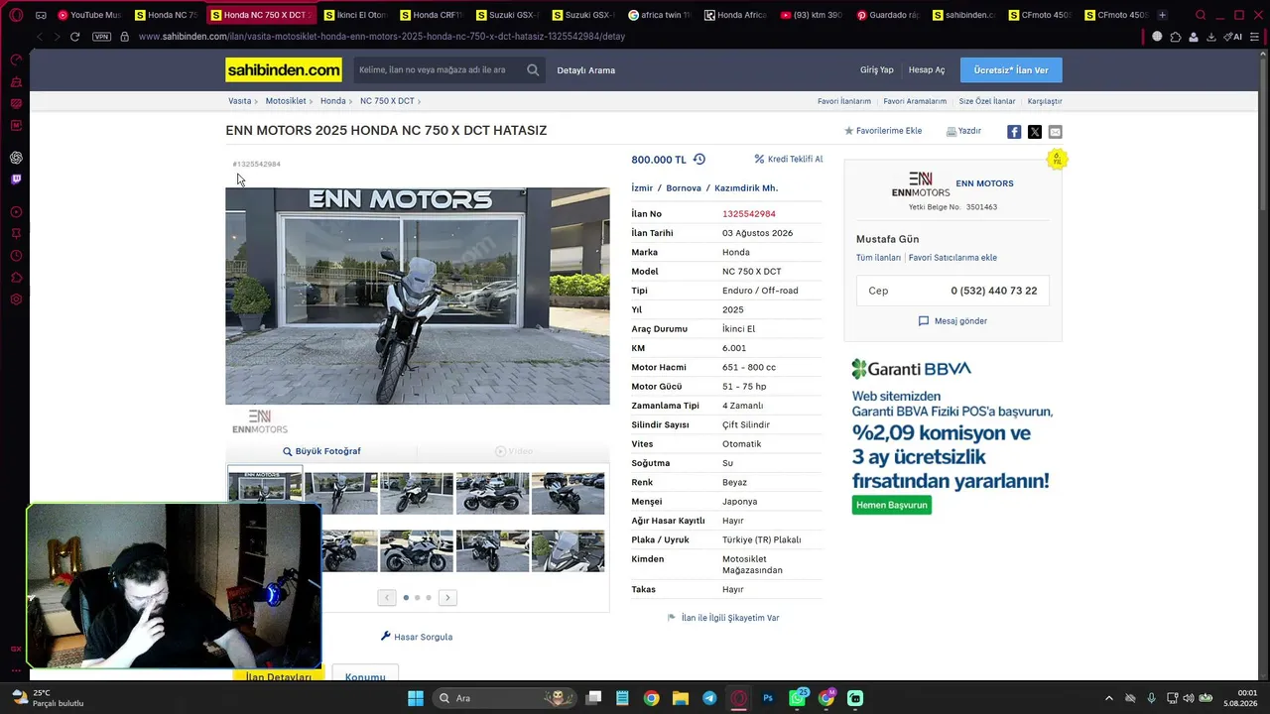The image size is (1270, 714).
Task: Click the ENN MOTORS store logo
Action: tap(921, 183)
